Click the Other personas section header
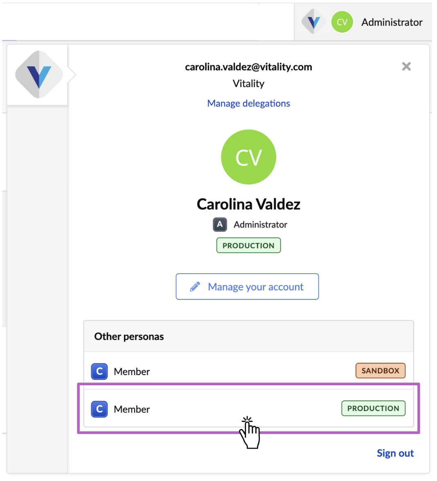The width and height of the screenshot is (437, 481). [x=129, y=336]
